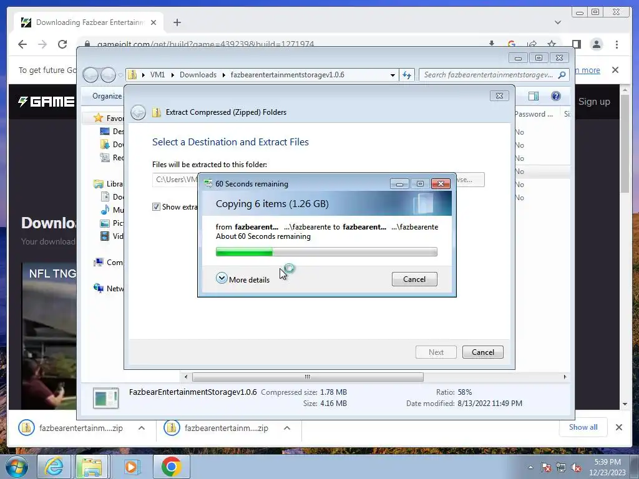Open Music library in navigation pane

[x=112, y=210]
